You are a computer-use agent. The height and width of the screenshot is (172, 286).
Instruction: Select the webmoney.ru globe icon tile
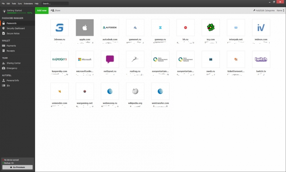click(x=110, y=91)
